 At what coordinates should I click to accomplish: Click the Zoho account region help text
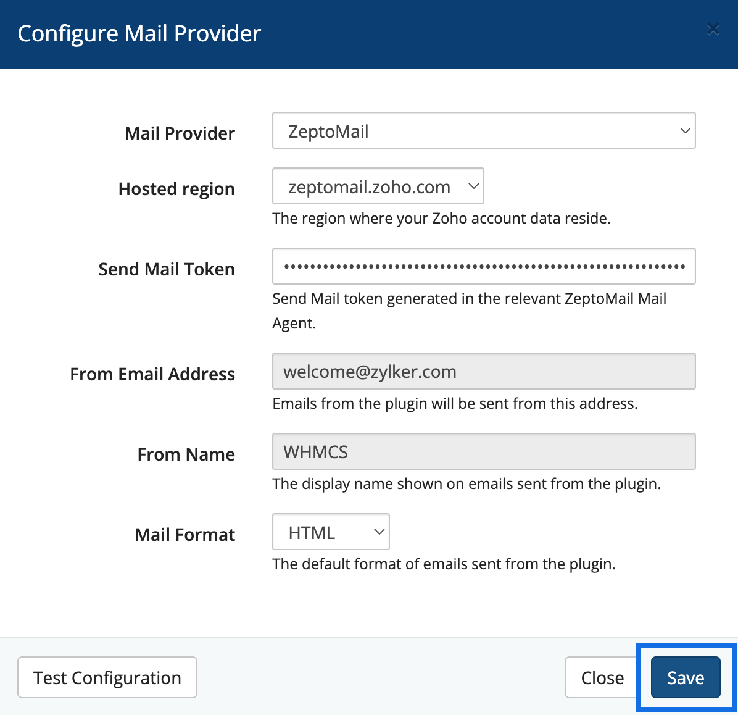coord(441,219)
